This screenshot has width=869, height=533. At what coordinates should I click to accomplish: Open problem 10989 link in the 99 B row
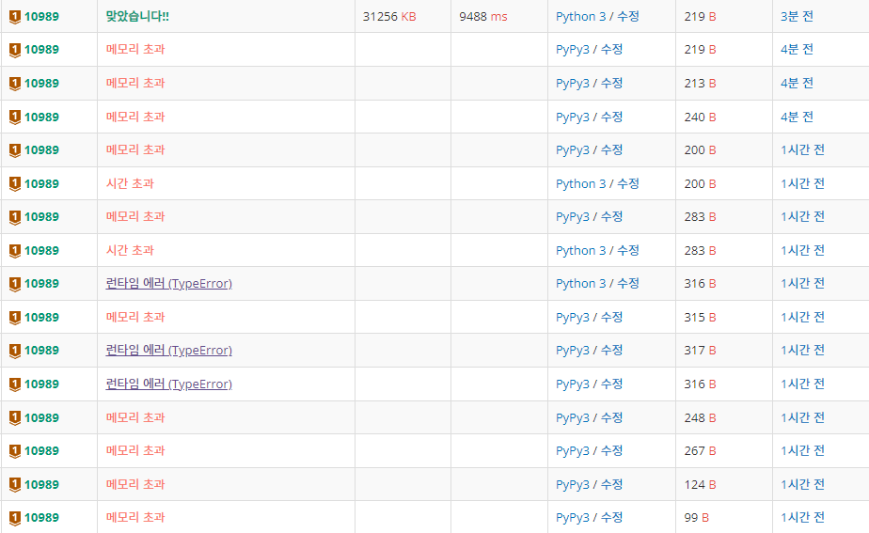tap(41, 517)
